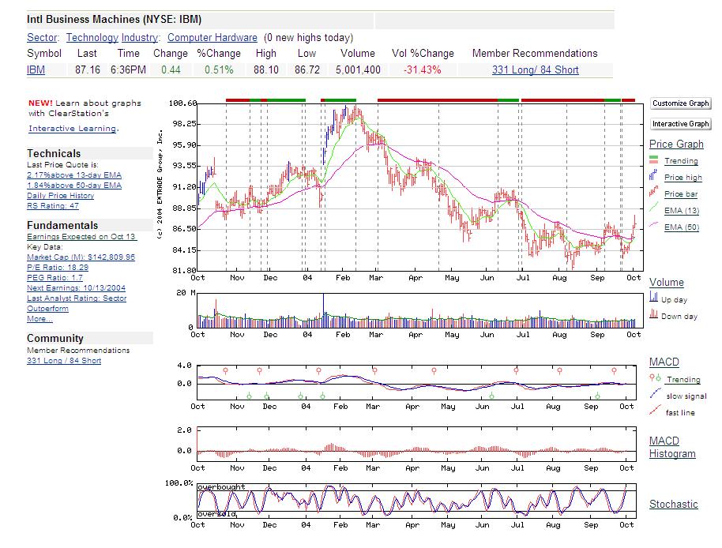Open the Stochastic indicator link
Viewport: 722px width, 548px height.
[673, 504]
